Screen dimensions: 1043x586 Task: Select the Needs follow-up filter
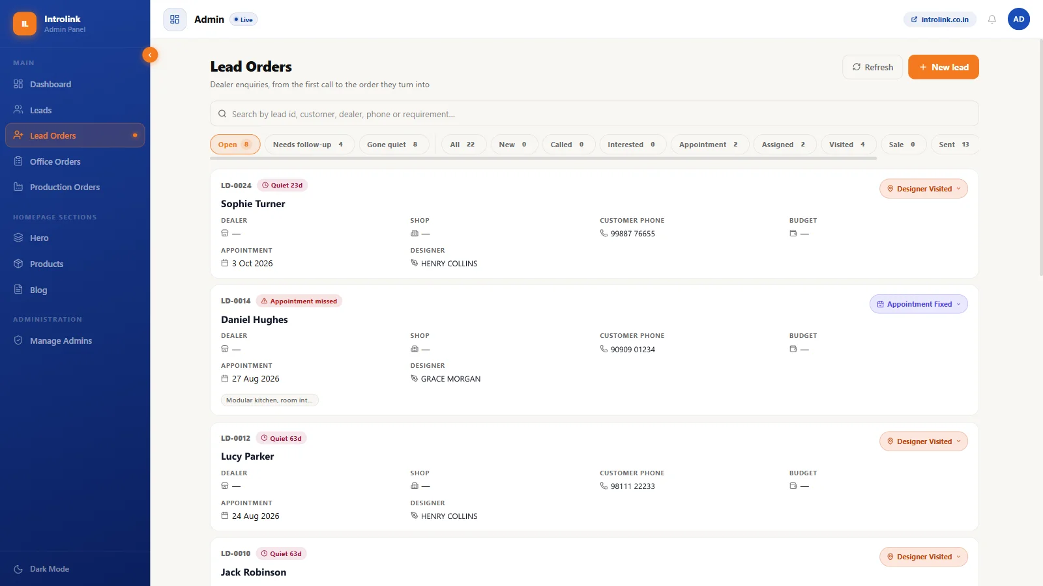pyautogui.click(x=309, y=145)
